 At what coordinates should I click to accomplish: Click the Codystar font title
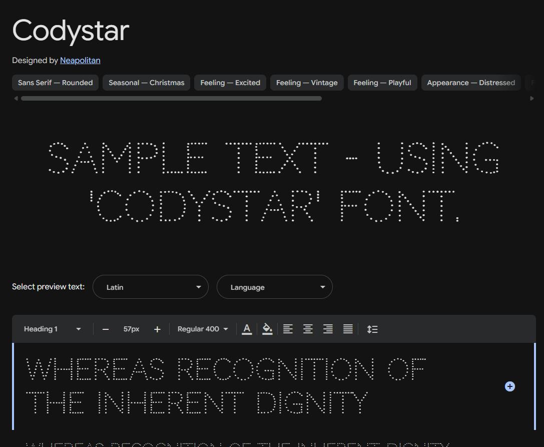pos(71,31)
